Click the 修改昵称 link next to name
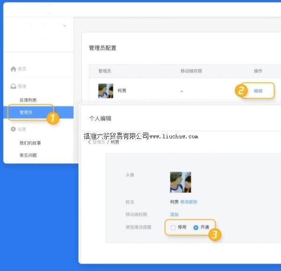The height and width of the screenshot is (271, 281). pos(189,202)
